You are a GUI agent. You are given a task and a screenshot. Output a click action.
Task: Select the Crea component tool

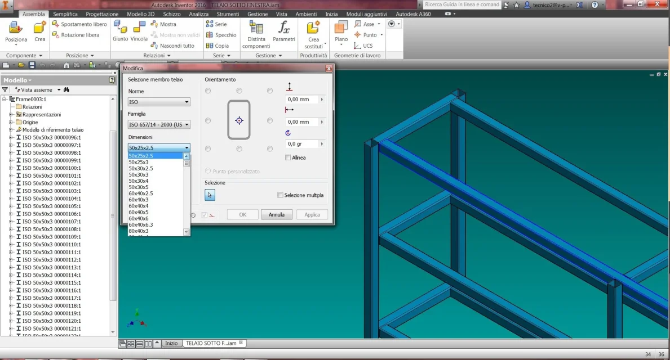tap(40, 31)
